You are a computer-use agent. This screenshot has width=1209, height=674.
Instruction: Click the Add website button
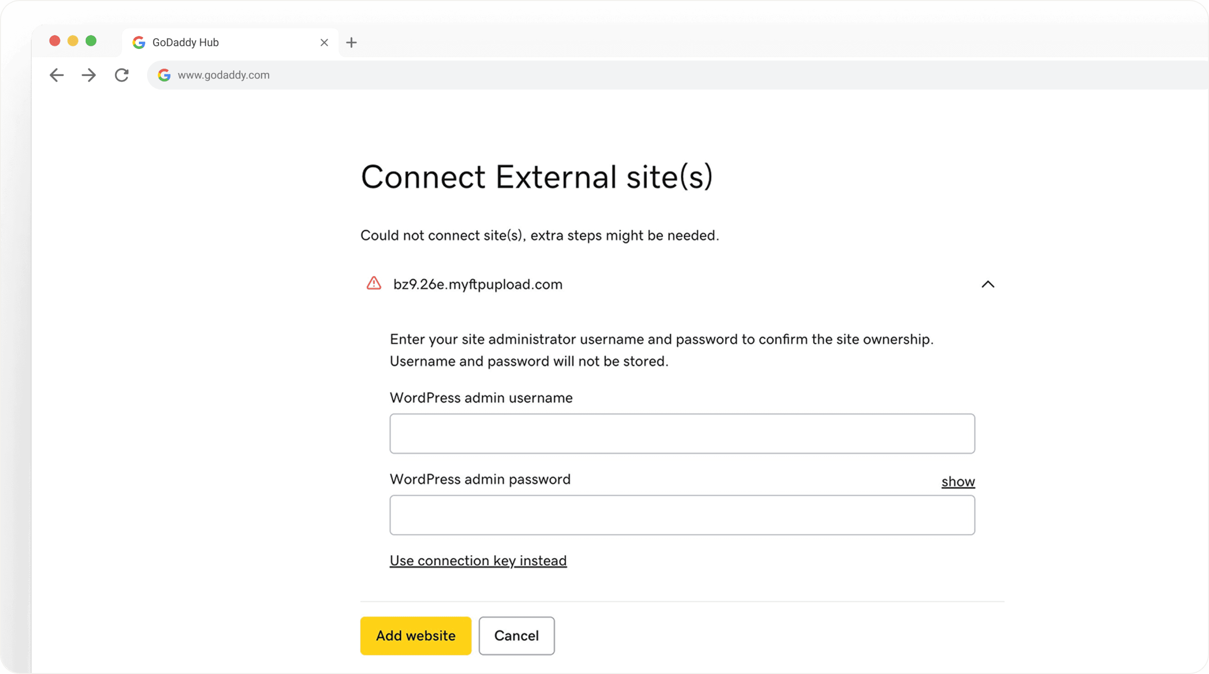click(416, 635)
